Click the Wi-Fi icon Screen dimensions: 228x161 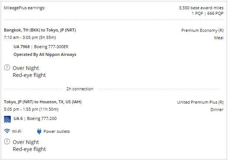pyautogui.click(x=7, y=131)
